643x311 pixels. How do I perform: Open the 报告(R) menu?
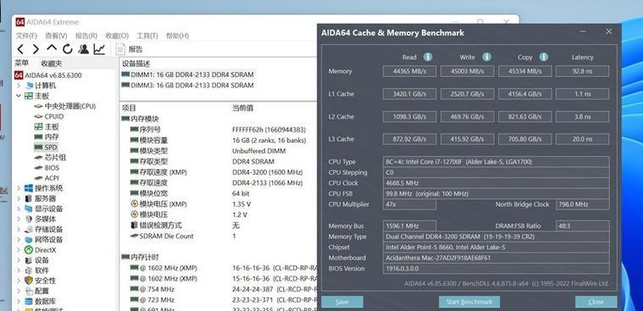pos(86,35)
